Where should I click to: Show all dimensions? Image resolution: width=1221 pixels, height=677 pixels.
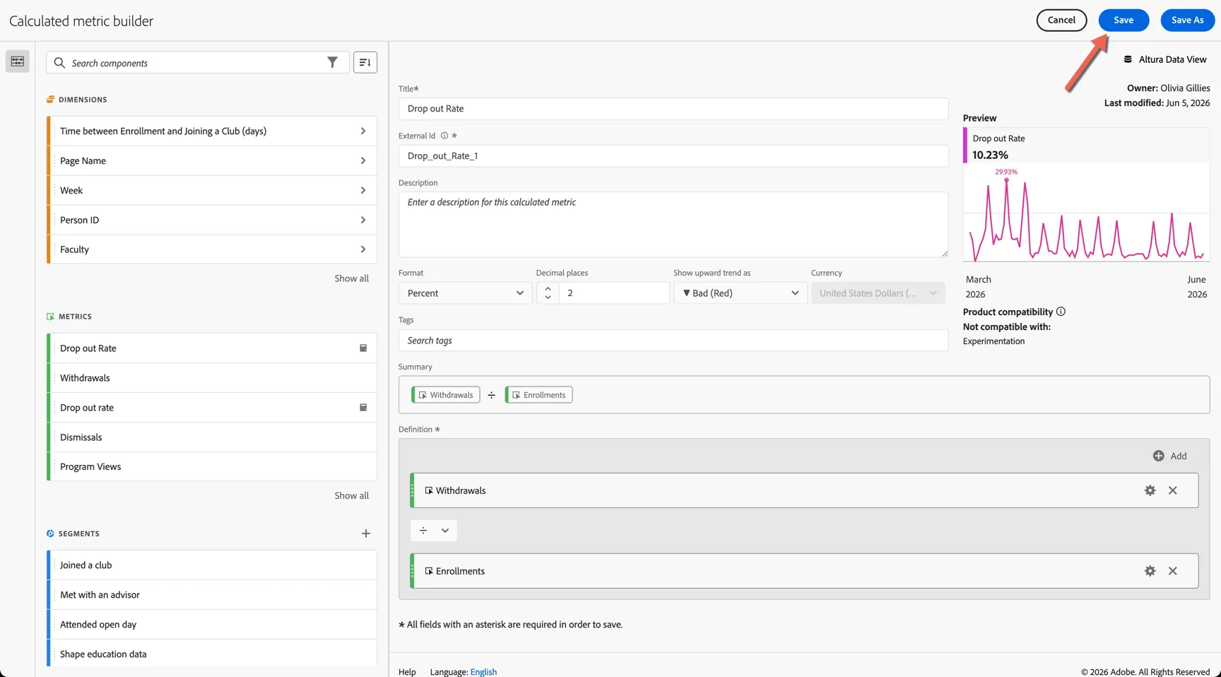(x=351, y=278)
